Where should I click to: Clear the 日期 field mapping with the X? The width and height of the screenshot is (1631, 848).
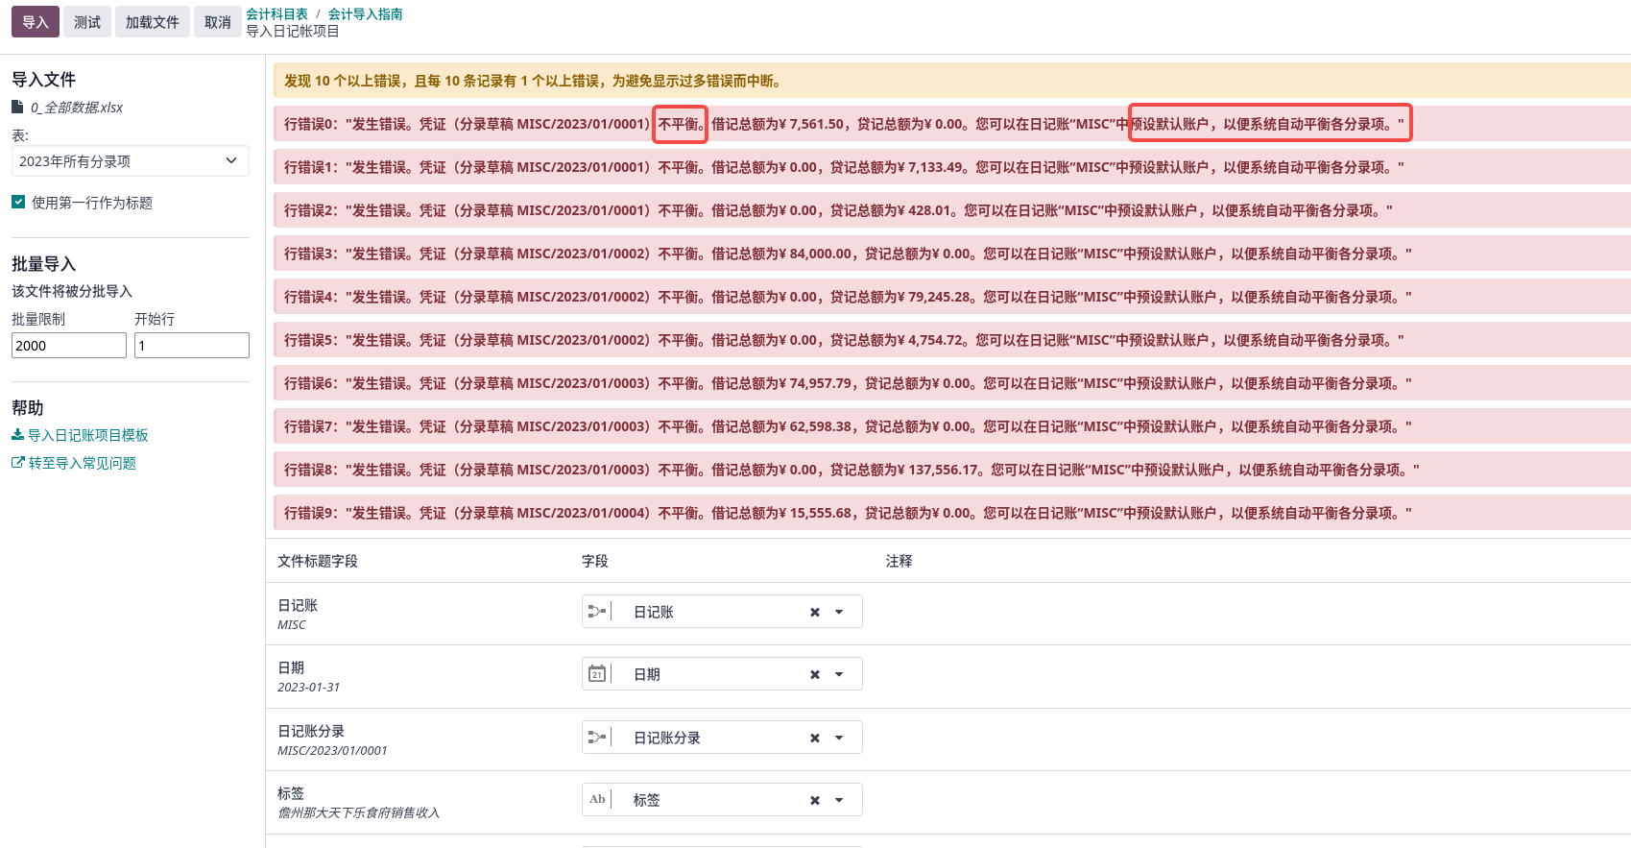[x=814, y=674]
